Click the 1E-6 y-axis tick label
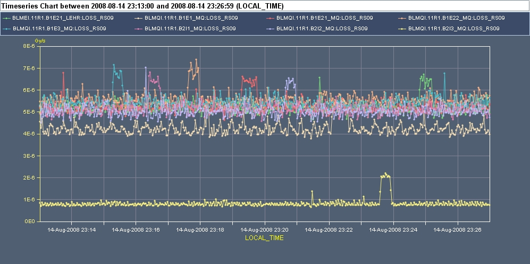 (x=29, y=200)
